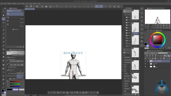The image size is (171, 96).
Task: Click the Navigator preview thumbnail
Action: [x=157, y=17]
